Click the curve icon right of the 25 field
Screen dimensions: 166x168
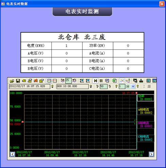[74, 81]
